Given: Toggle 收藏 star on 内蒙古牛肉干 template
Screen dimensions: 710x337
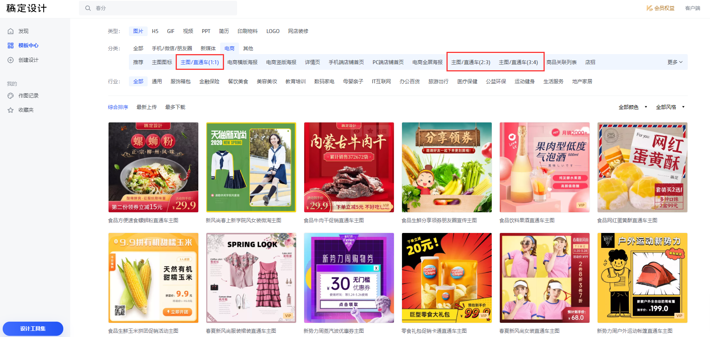Looking at the screenshot, I should (x=371, y=131).
